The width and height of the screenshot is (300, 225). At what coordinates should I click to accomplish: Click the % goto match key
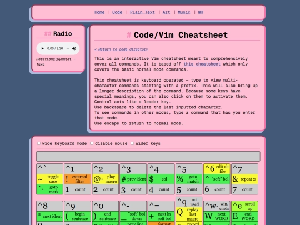(189, 179)
